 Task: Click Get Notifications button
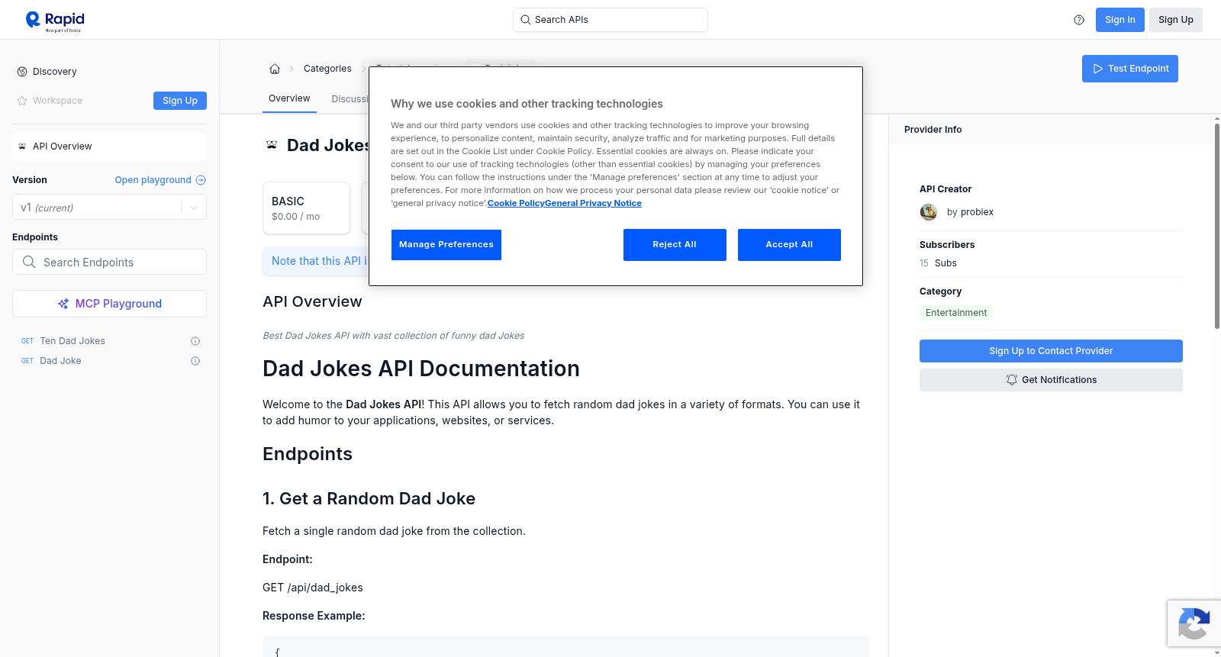pos(1051,380)
